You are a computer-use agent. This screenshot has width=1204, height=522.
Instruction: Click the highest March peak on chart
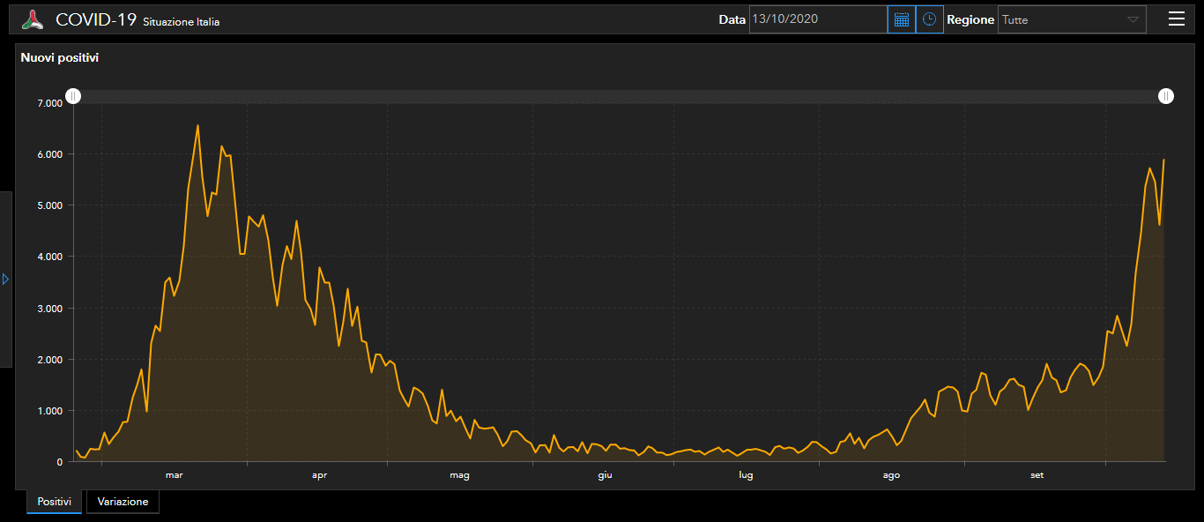197,125
